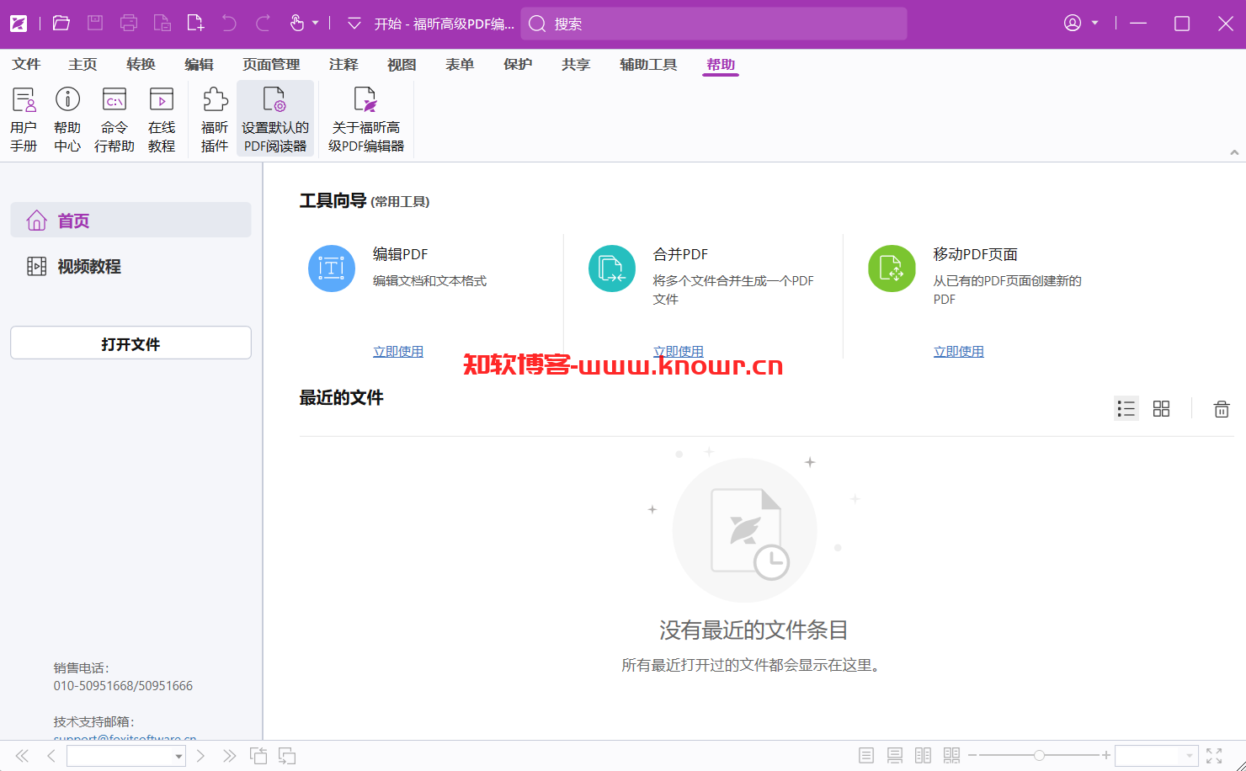
Task: Click 立即使用 link under 合并PDF
Action: [x=679, y=352]
